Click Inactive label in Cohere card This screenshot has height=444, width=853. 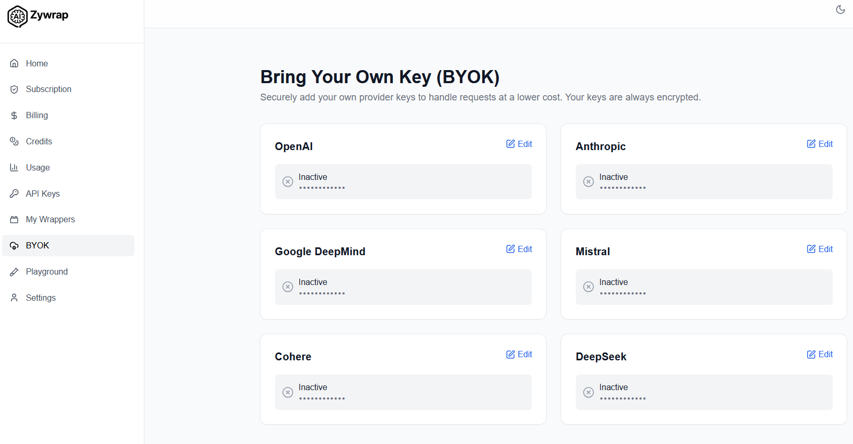point(313,388)
